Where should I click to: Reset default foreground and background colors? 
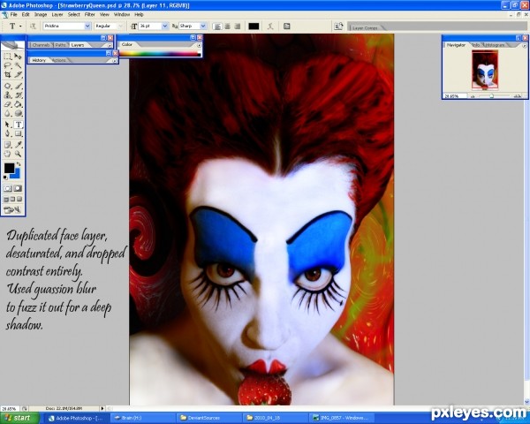coord(5,178)
